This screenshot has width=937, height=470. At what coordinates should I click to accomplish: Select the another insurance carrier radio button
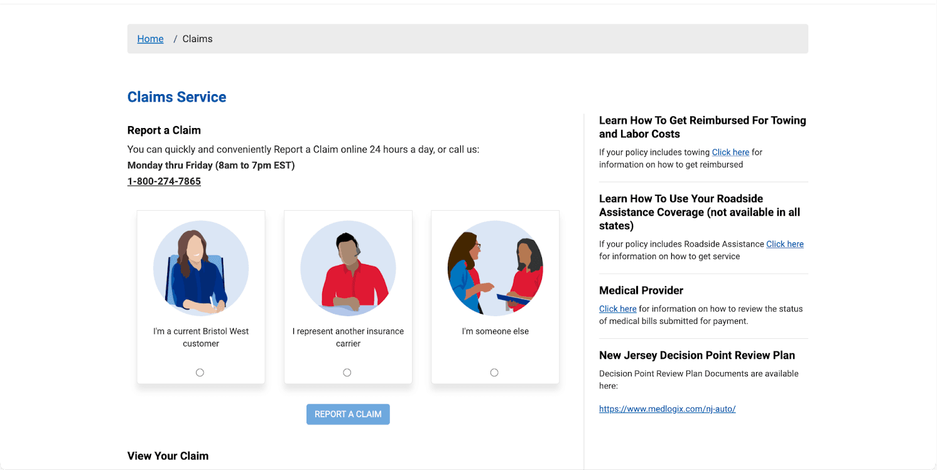347,373
